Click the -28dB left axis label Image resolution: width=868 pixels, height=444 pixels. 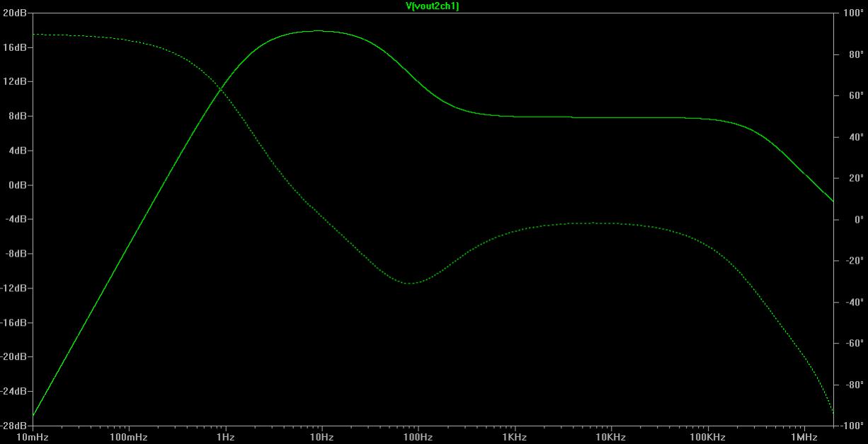[13, 426]
